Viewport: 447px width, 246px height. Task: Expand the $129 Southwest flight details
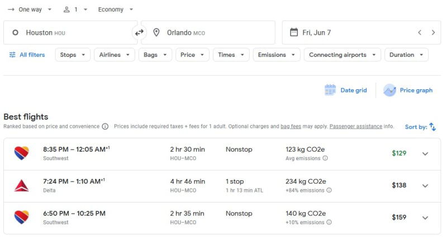(x=425, y=154)
